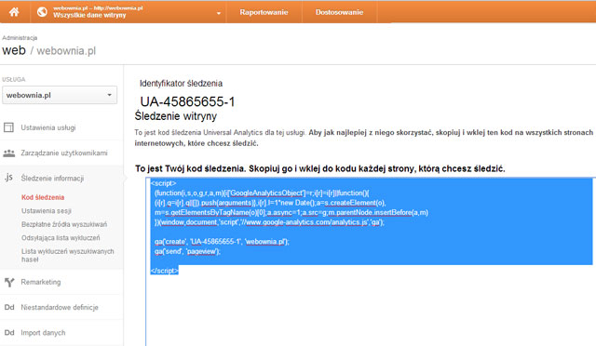
Task: Click the Śledzenie witryny heading
Action: tap(176, 116)
